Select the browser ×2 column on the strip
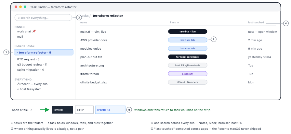The image size is (291, 134). click(x=110, y=110)
